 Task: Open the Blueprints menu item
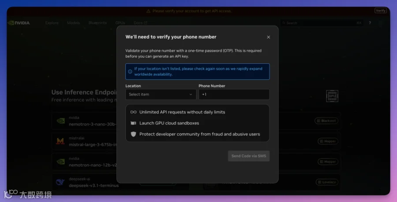coord(97,23)
